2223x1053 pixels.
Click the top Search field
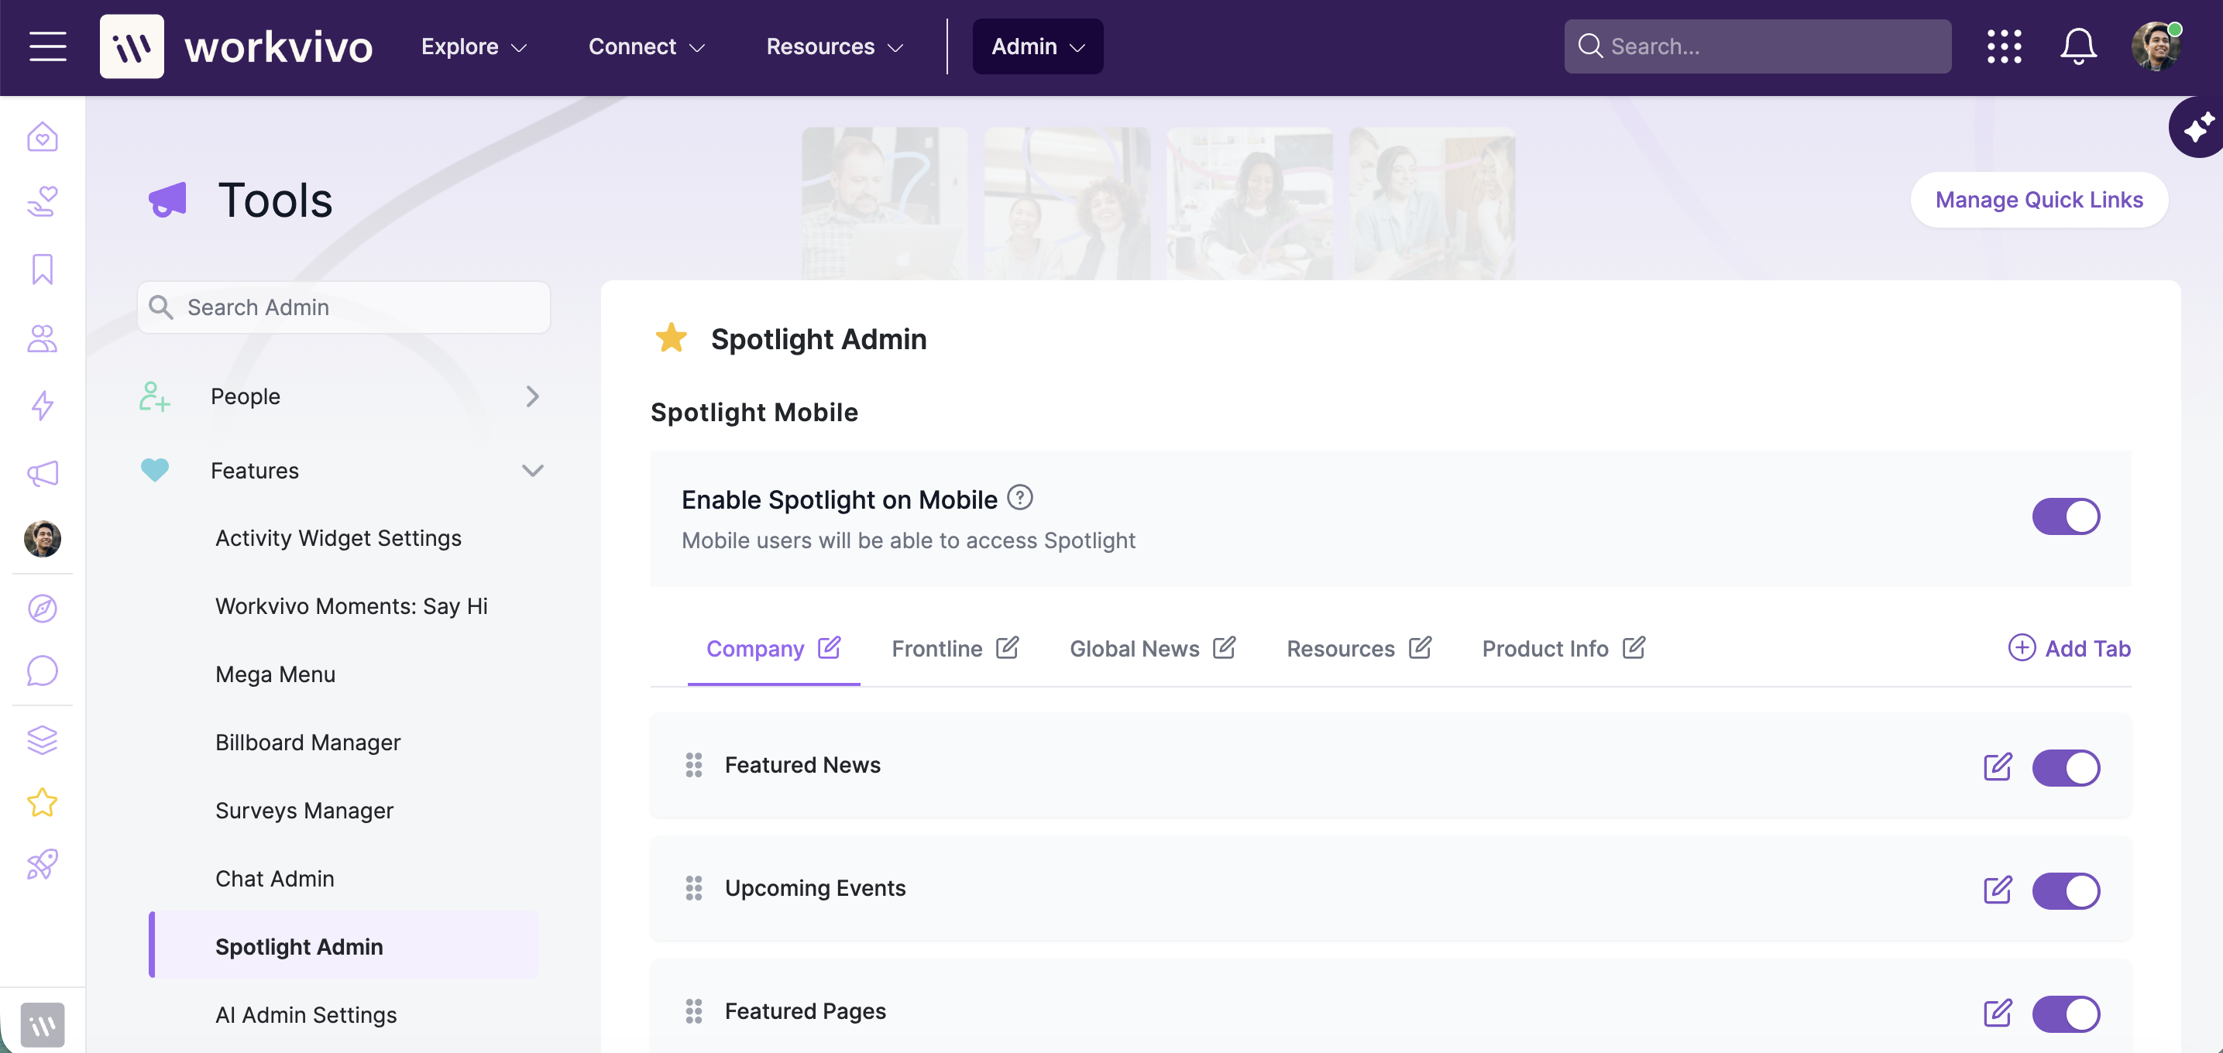1757,46
